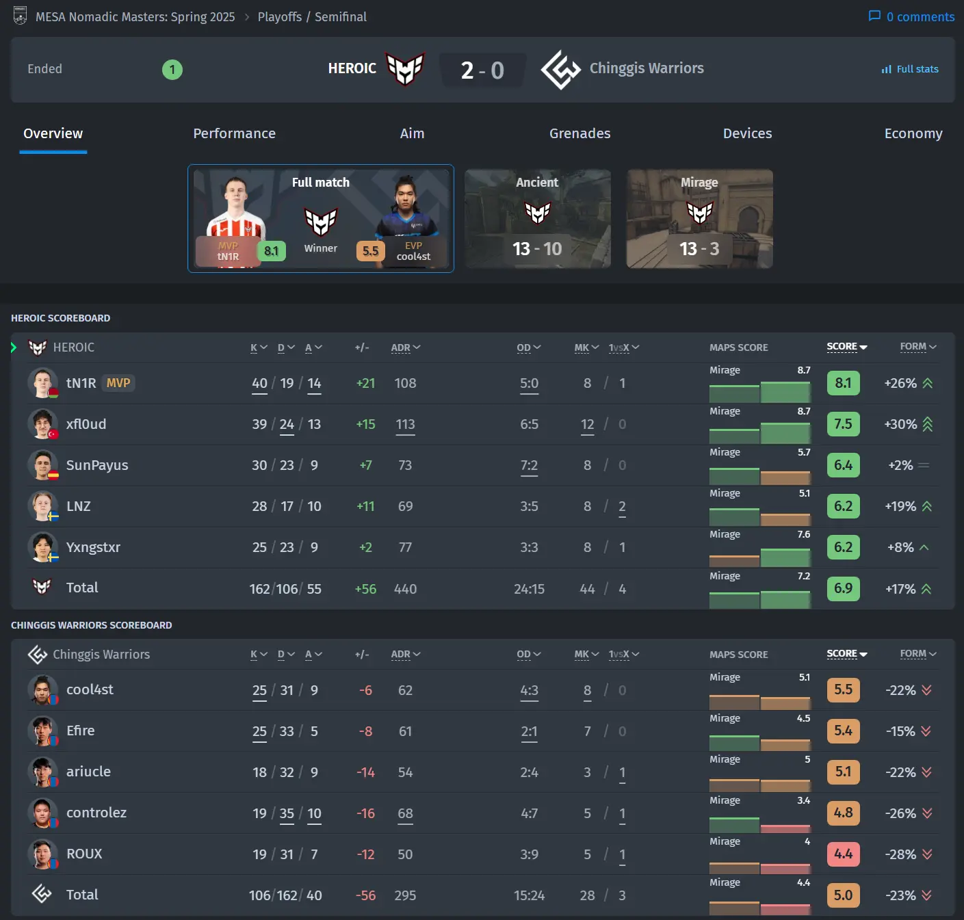964x920 pixels.
Task: Click ROUX's red 4.4 score badge
Action: [843, 854]
